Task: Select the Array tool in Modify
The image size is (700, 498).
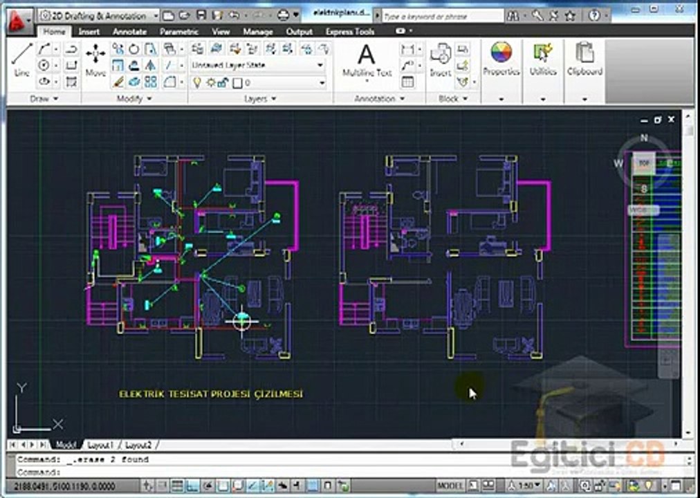Action: click(151, 82)
